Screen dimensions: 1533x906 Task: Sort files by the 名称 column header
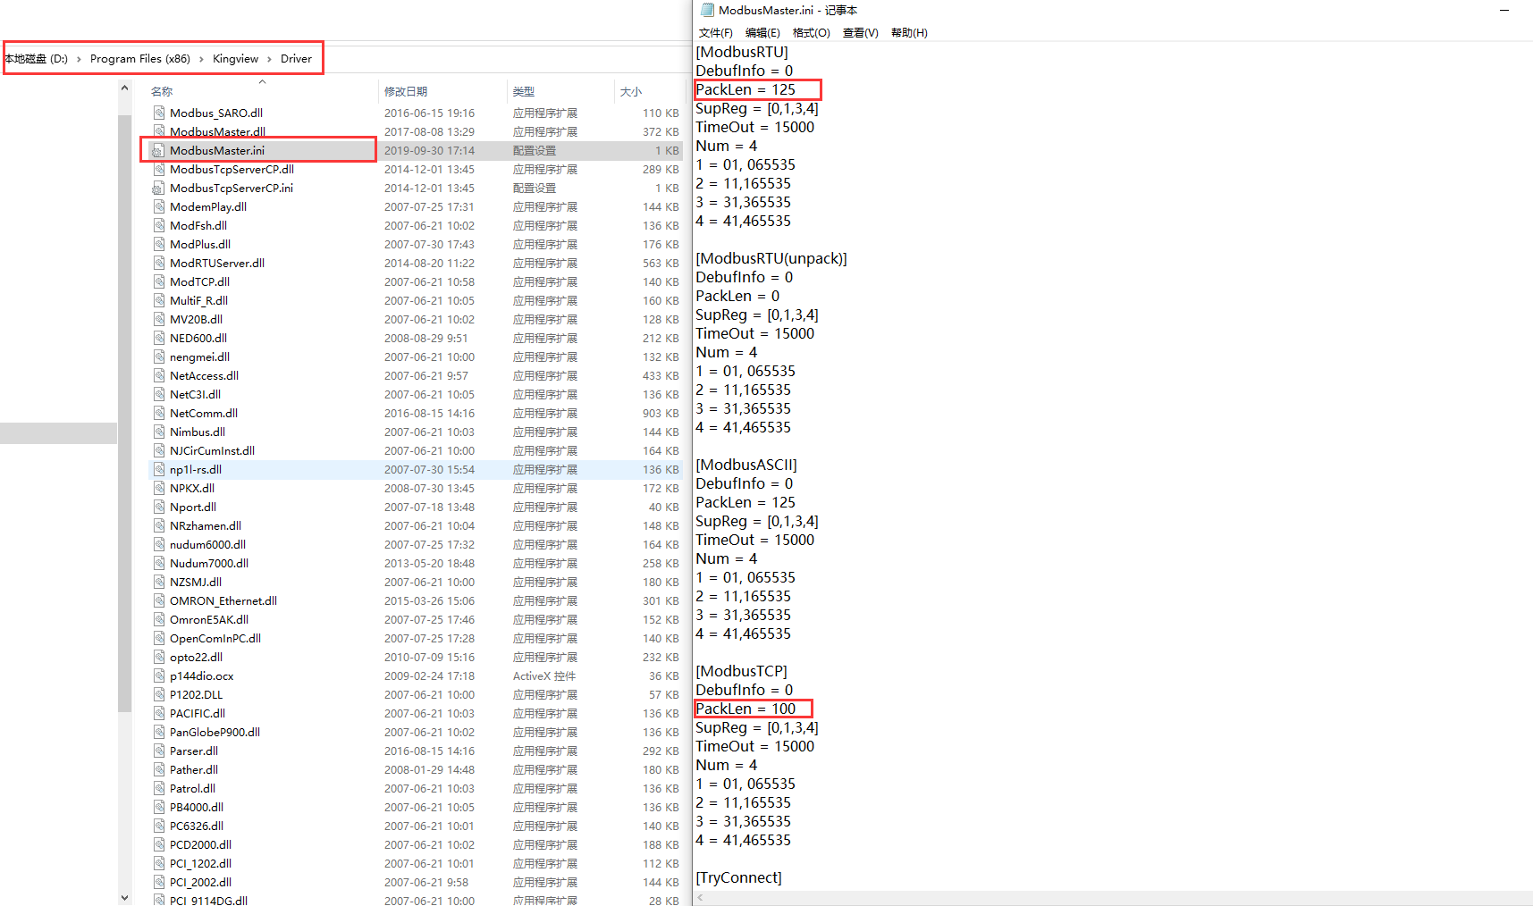[x=162, y=92]
